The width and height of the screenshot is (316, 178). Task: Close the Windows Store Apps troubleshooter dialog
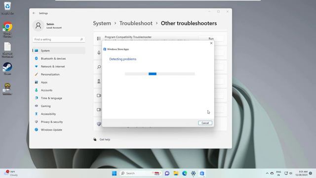click(211, 43)
